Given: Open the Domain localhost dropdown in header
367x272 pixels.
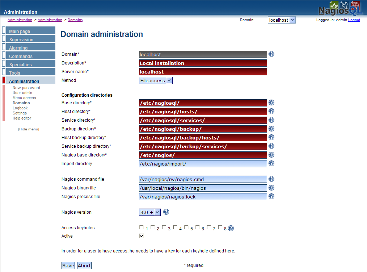Looking at the screenshot, I should pos(282,20).
